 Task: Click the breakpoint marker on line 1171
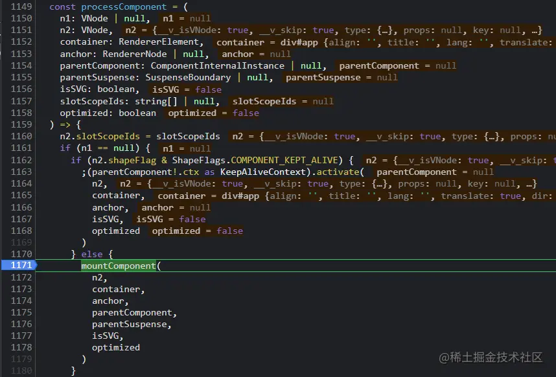click(x=19, y=265)
